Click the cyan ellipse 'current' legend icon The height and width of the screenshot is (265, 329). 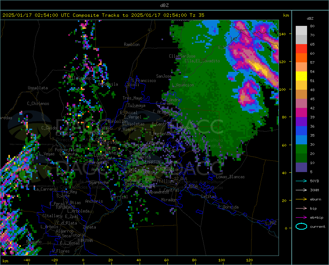301,226
